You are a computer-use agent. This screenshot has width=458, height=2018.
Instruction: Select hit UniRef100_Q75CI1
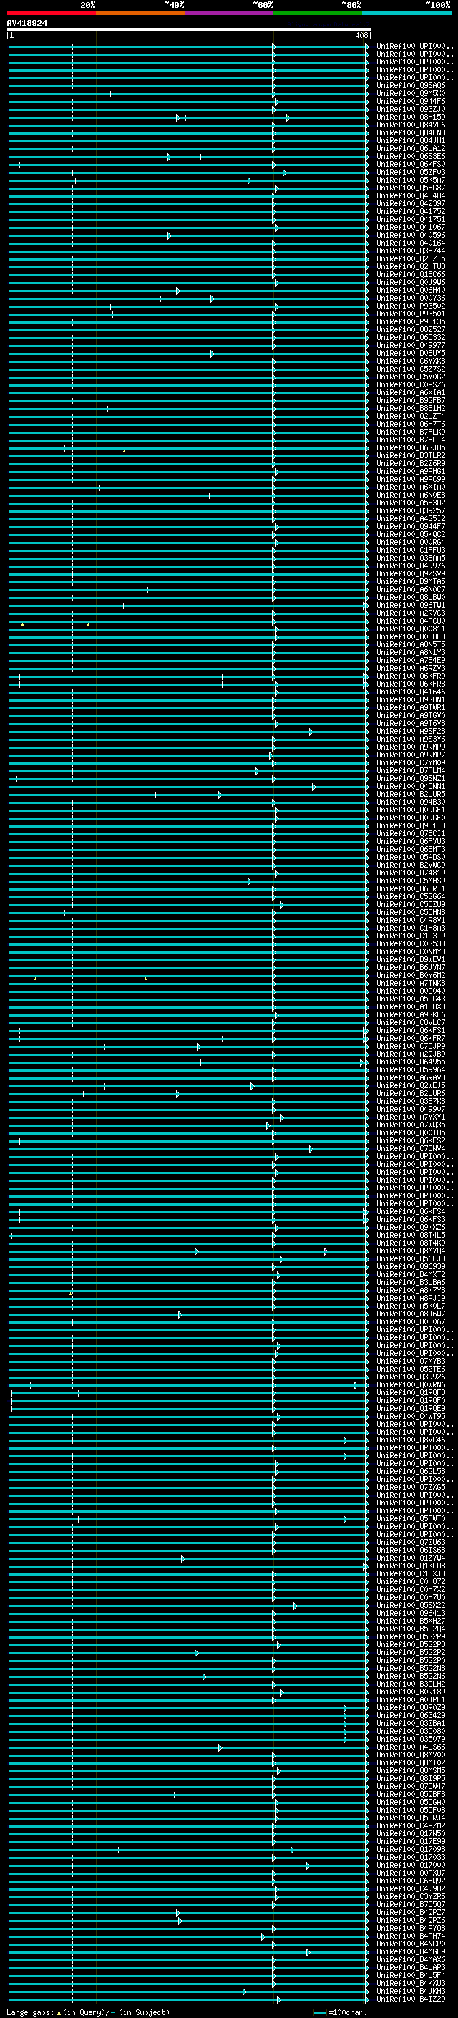tap(411, 833)
